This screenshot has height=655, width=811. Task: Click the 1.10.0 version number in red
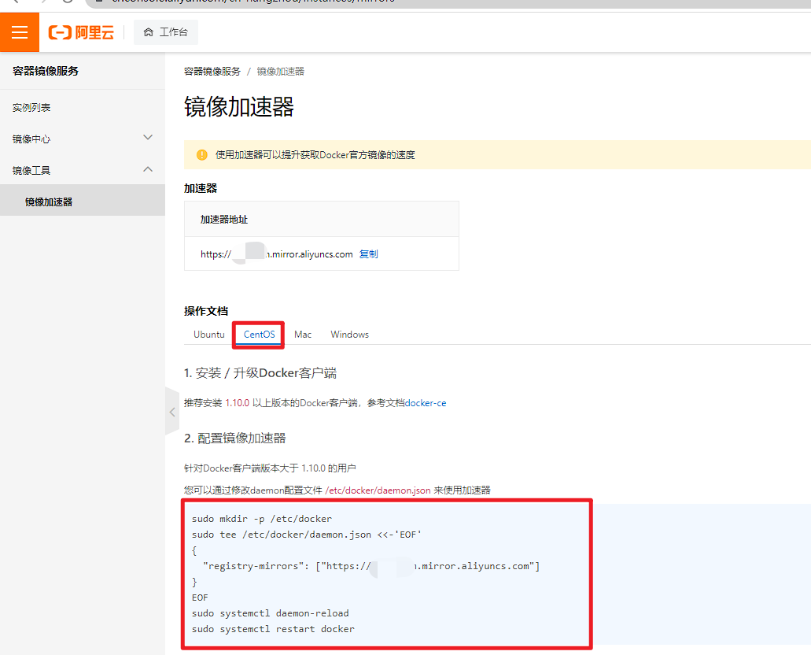[x=237, y=403]
